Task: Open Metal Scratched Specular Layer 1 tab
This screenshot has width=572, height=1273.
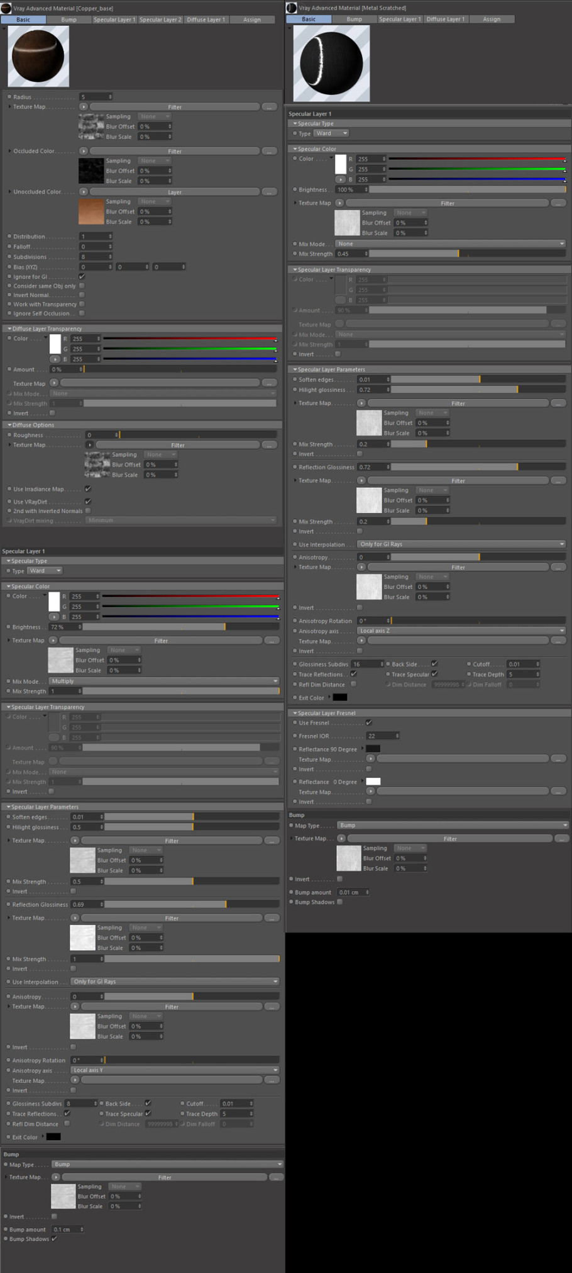Action: 400,19
